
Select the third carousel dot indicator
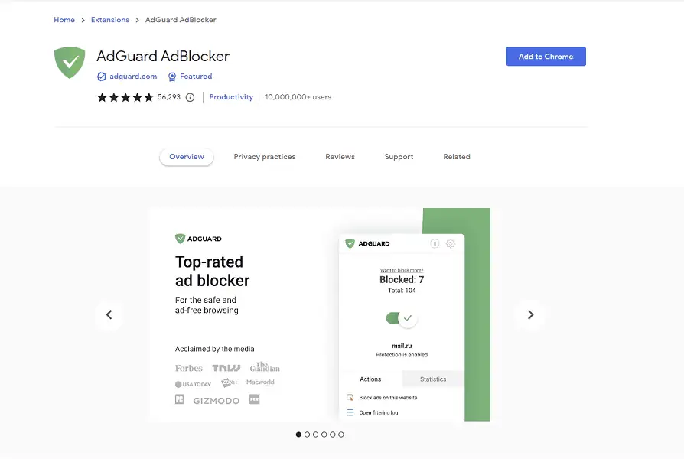pyautogui.click(x=315, y=435)
